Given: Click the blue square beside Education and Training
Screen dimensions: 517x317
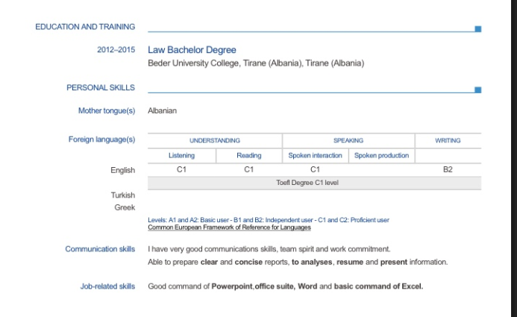Looking at the screenshot, I should point(477,29).
